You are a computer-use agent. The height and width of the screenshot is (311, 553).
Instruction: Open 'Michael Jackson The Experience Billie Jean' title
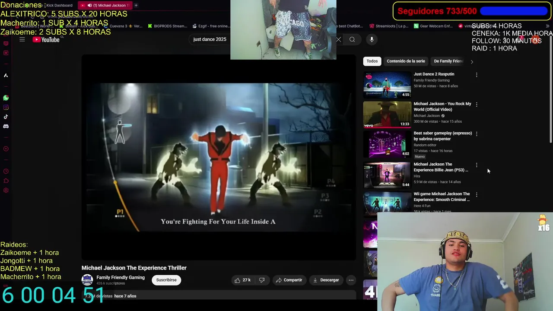click(x=441, y=167)
